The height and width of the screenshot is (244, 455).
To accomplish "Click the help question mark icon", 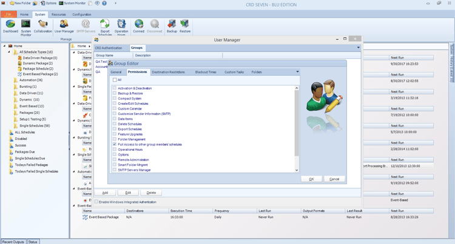I will [104, 3].
